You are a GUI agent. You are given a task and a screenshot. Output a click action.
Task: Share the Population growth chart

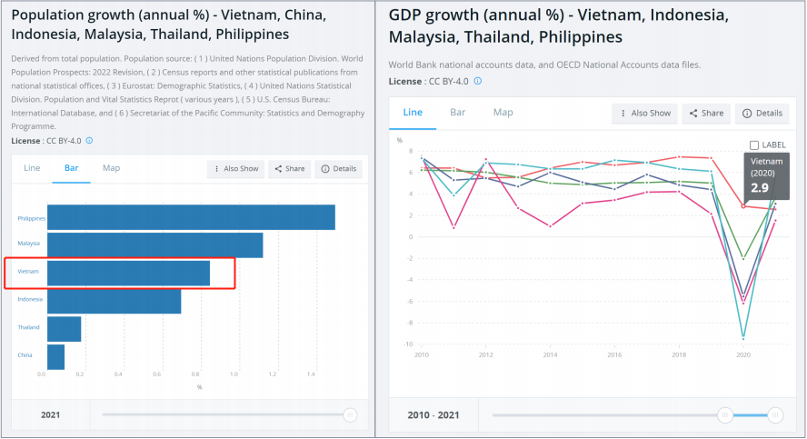tap(290, 169)
